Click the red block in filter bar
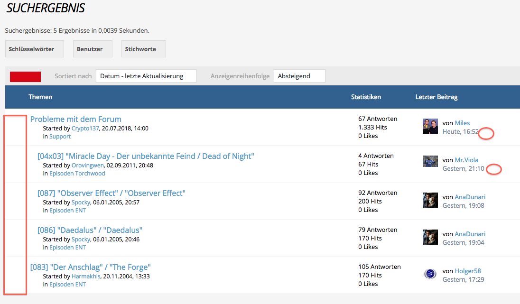 click(x=25, y=77)
